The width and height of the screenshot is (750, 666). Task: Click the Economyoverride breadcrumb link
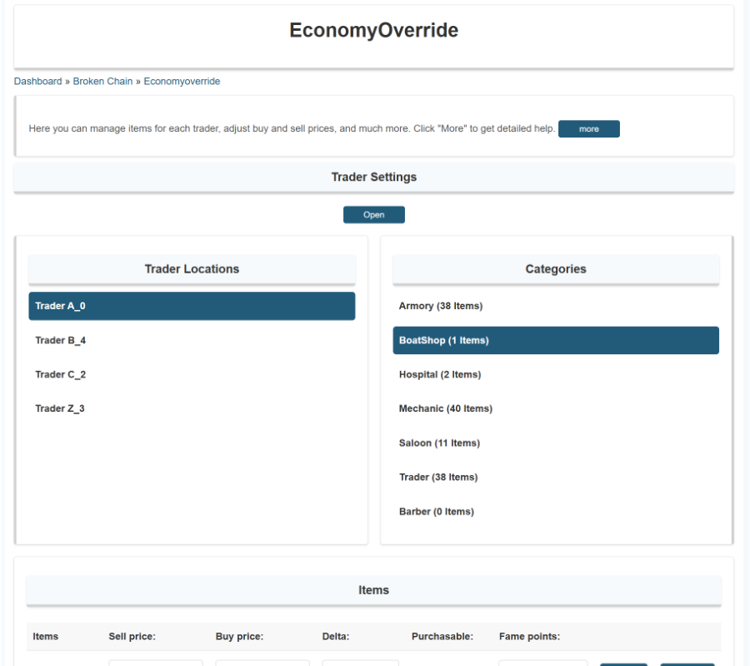click(x=181, y=81)
